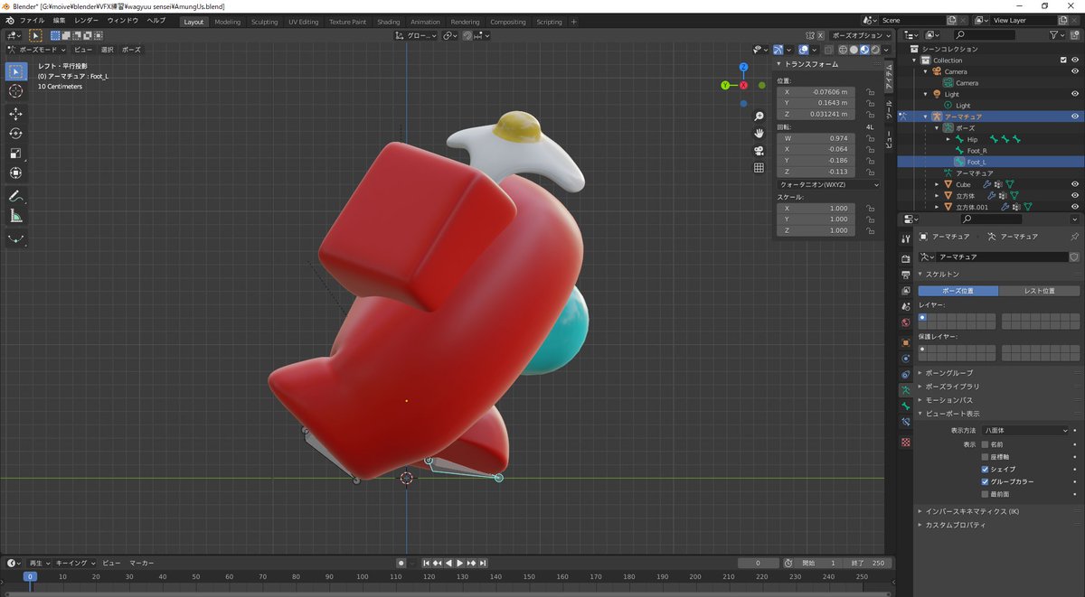1085x597 pixels.
Task: Select the Scale tool
Action: pos(16,153)
